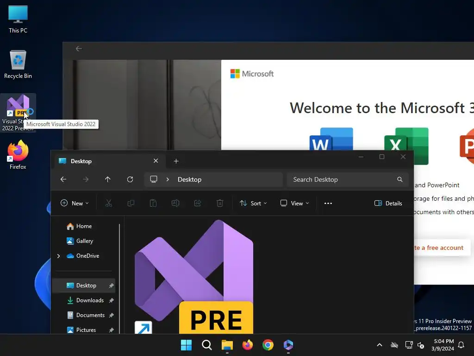Open Firefox from the taskbar
The height and width of the screenshot is (356, 474).
click(x=248, y=345)
